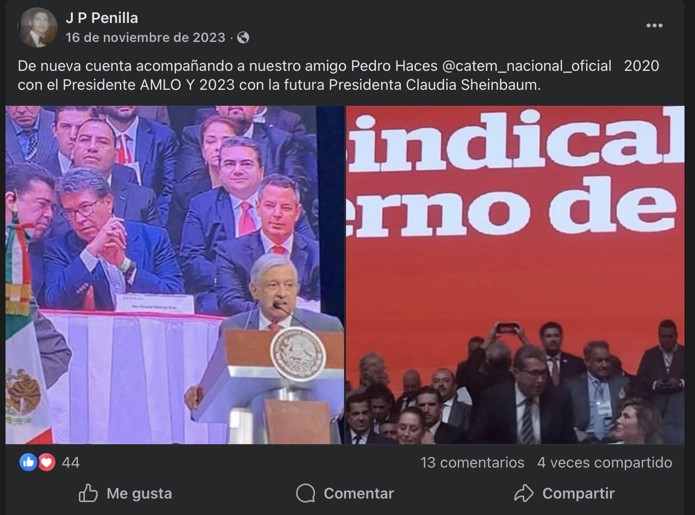The height and width of the screenshot is (515, 695).
Task: Click the speech bubble icon beside Comentar
Action: tap(306, 493)
